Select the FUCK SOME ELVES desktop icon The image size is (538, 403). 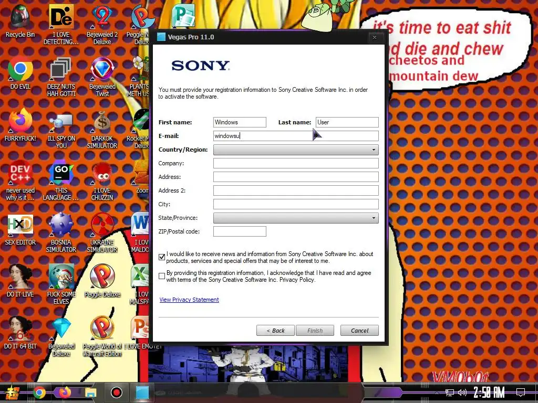tap(61, 284)
